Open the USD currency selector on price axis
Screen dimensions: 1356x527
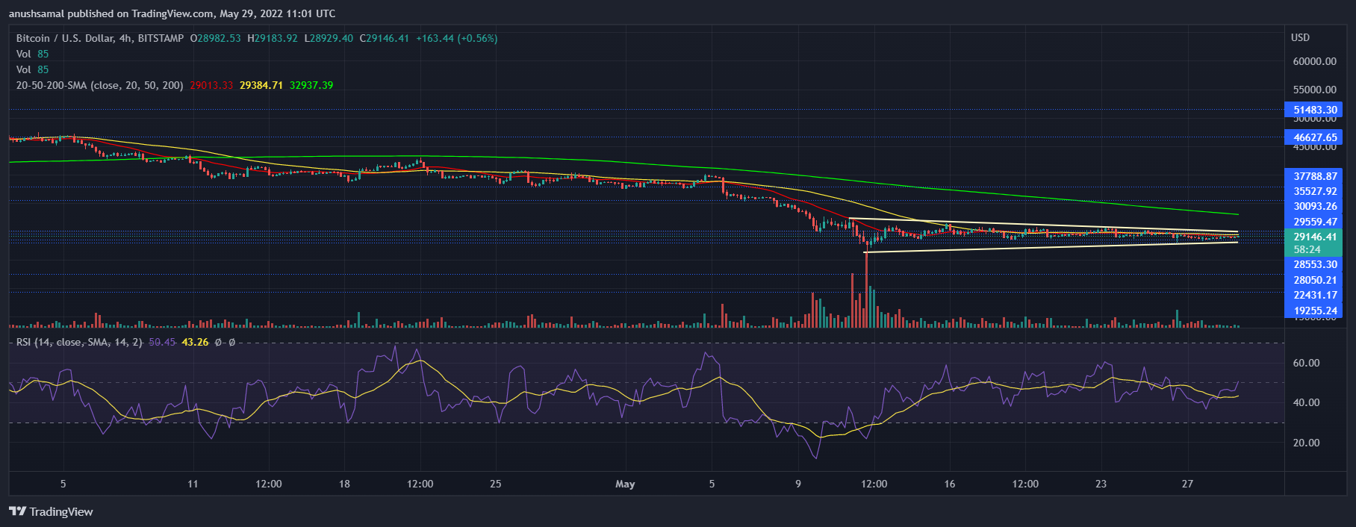click(1300, 37)
